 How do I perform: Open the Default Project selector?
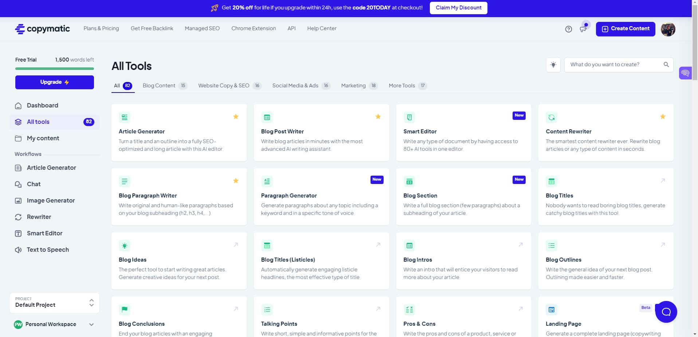(54, 302)
